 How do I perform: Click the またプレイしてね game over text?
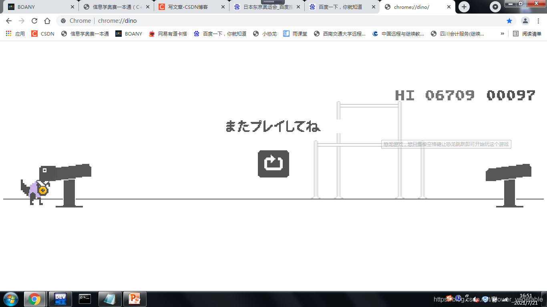tap(273, 126)
